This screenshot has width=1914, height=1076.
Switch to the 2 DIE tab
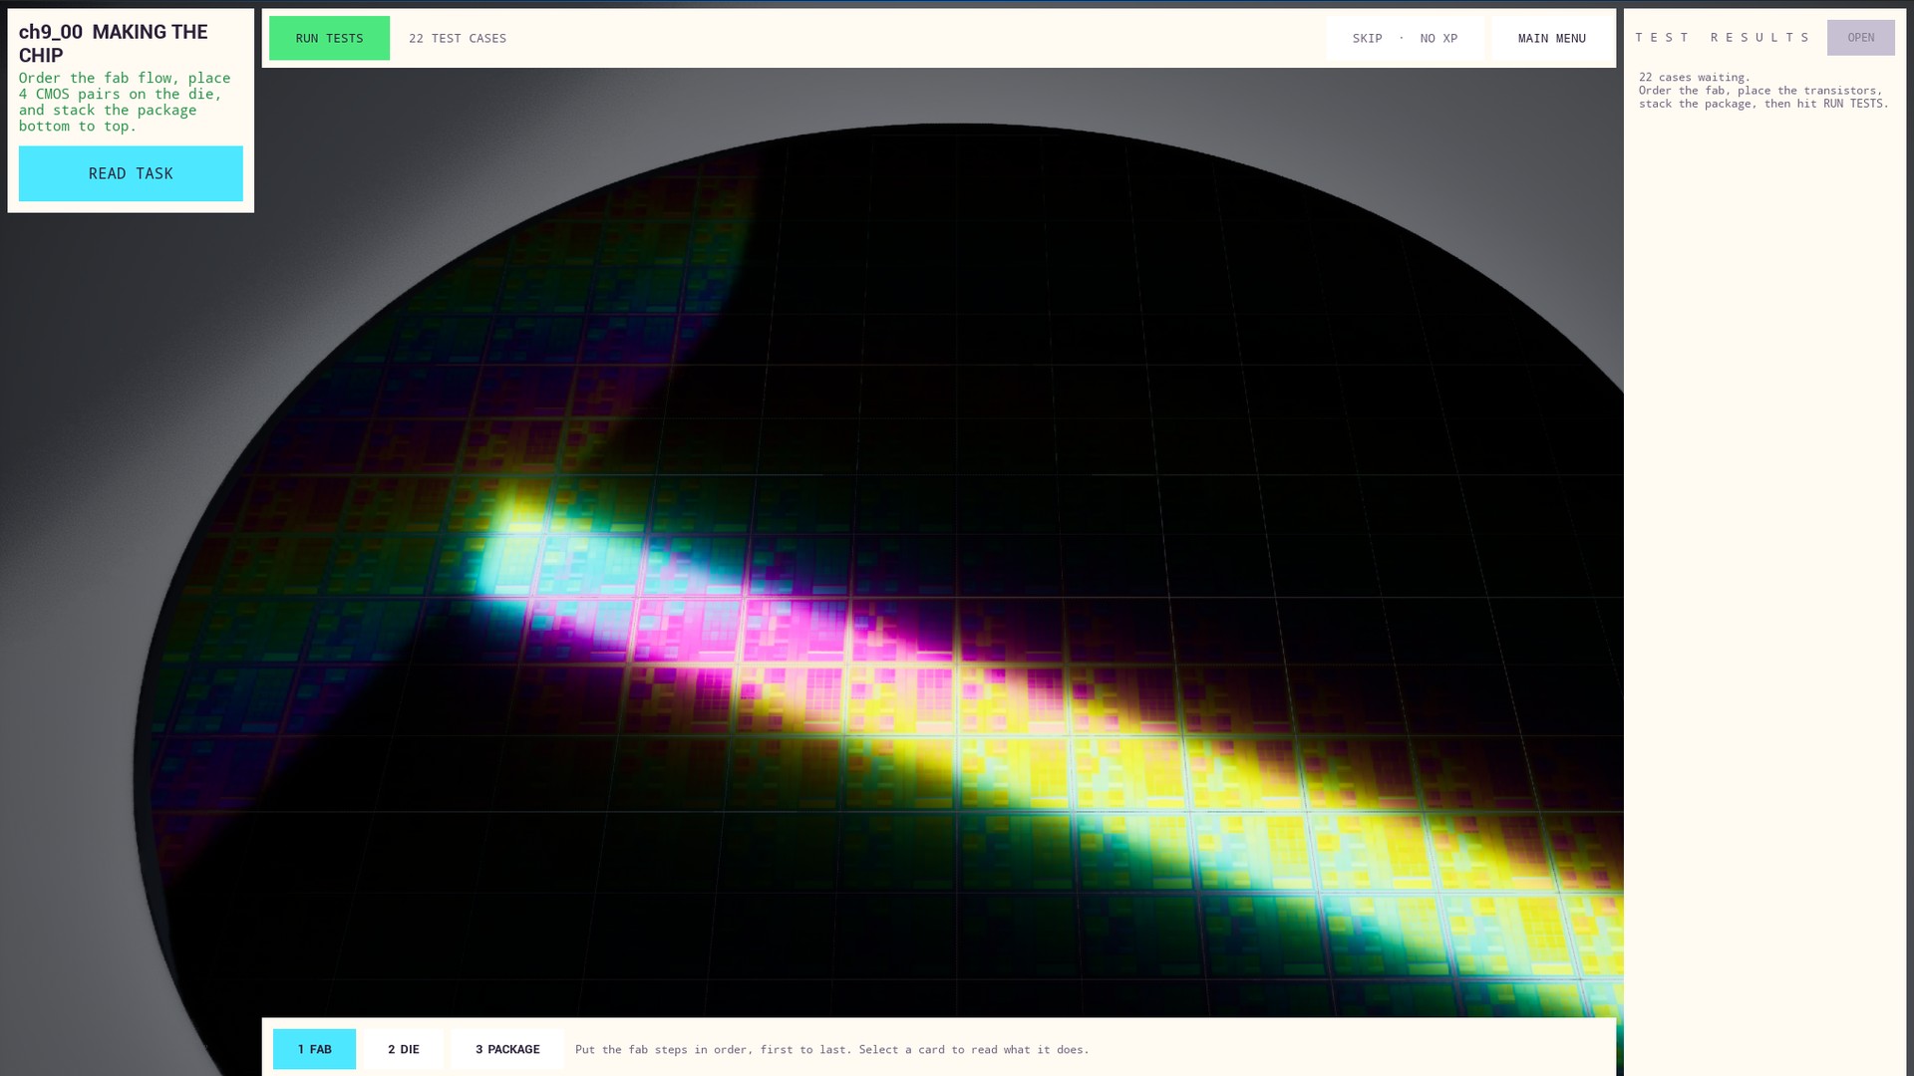click(x=404, y=1049)
